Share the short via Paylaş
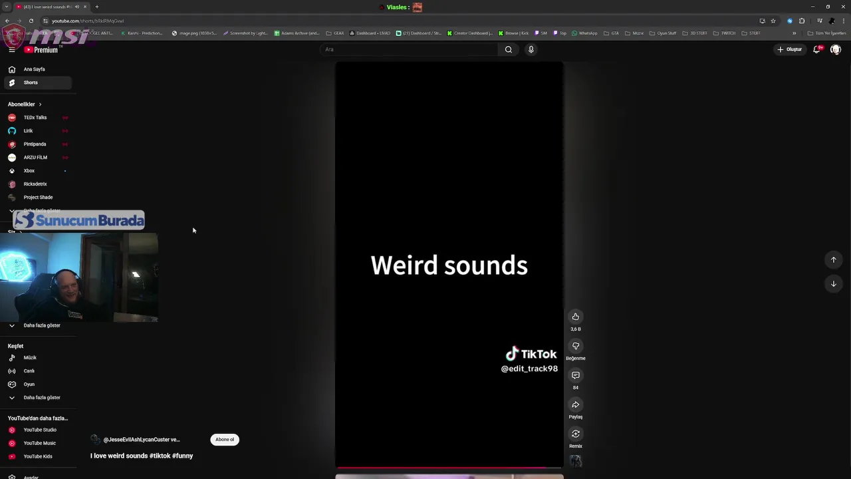This screenshot has width=851, height=479. click(x=576, y=404)
